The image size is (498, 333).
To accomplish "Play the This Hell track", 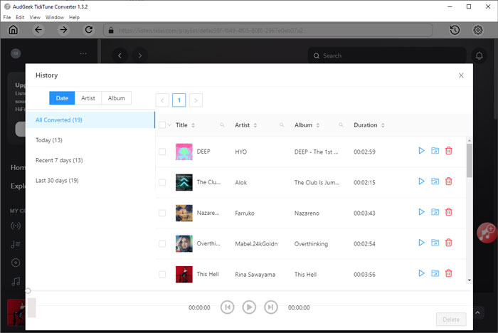I will [421, 273].
